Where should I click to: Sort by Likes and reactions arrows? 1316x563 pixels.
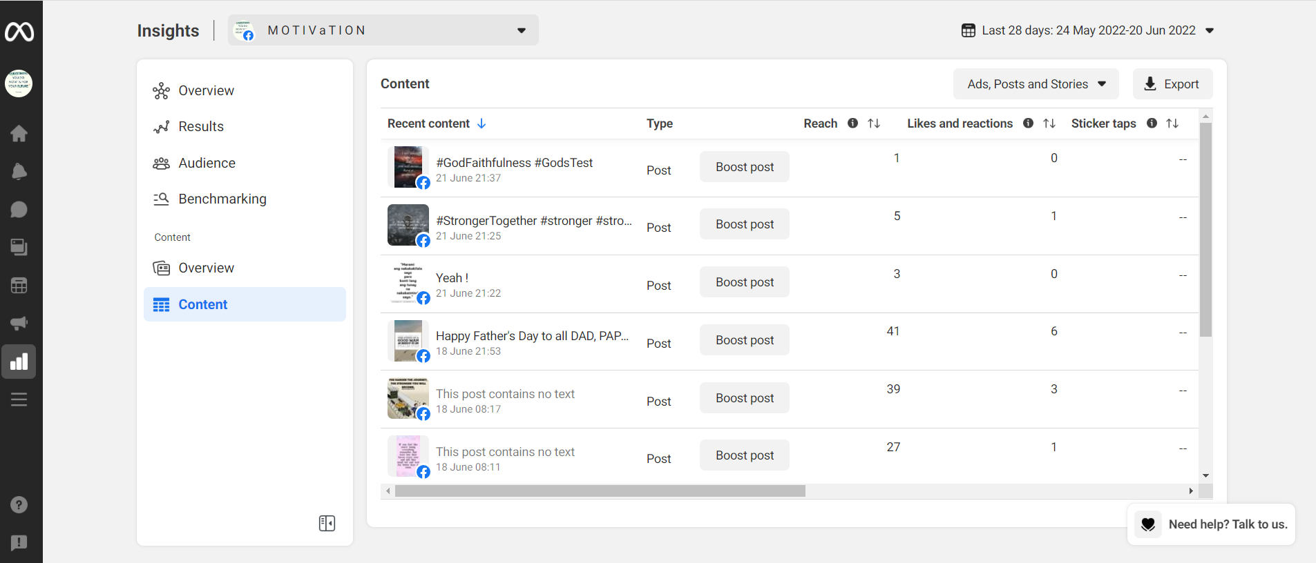pos(1049,124)
